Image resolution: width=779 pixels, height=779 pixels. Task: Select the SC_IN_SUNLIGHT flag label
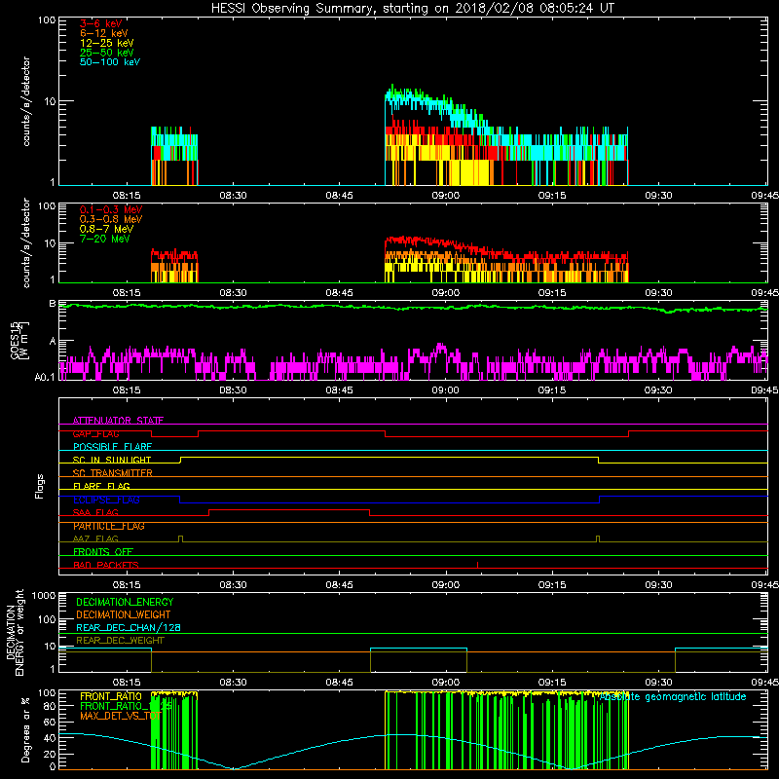click(x=112, y=460)
